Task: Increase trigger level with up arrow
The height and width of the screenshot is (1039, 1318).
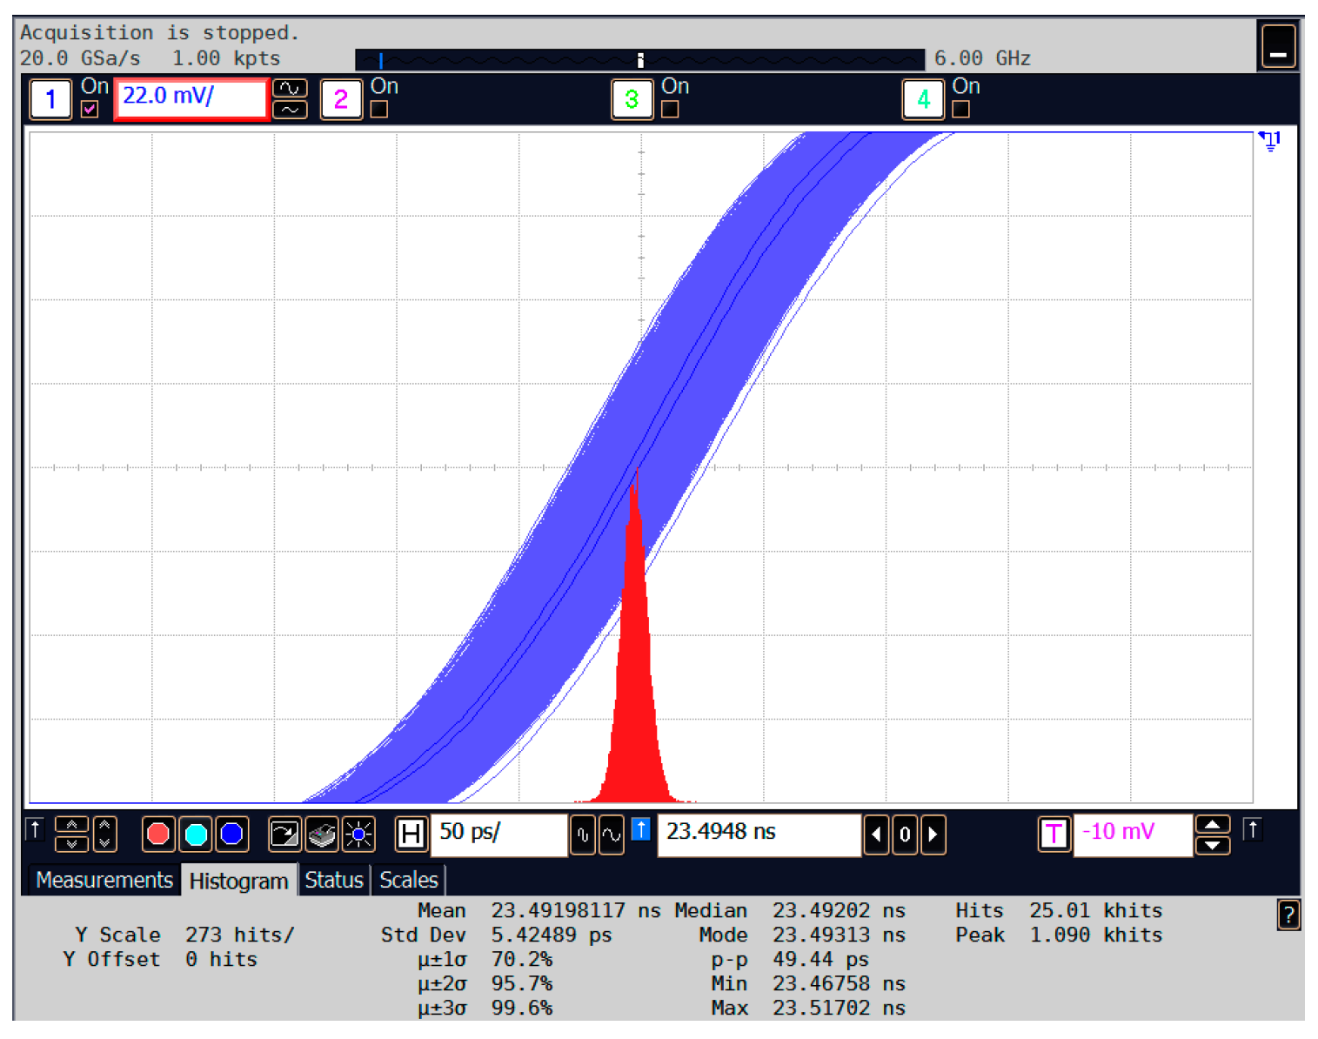Action: (x=1212, y=825)
